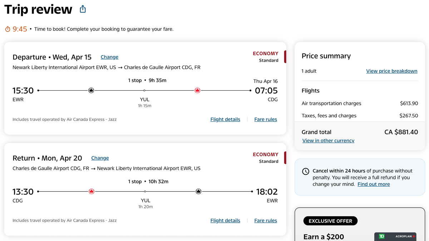Select the Air Canada maple leaf on the departure route
The width and height of the screenshot is (429, 241).
(x=197, y=91)
